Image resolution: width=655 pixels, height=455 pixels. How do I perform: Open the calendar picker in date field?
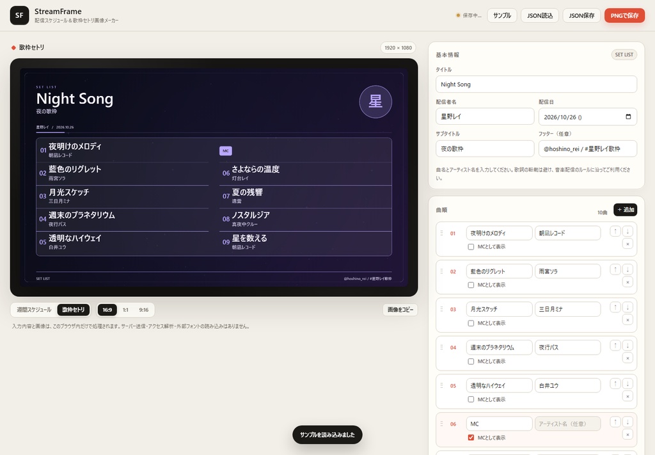click(x=628, y=116)
